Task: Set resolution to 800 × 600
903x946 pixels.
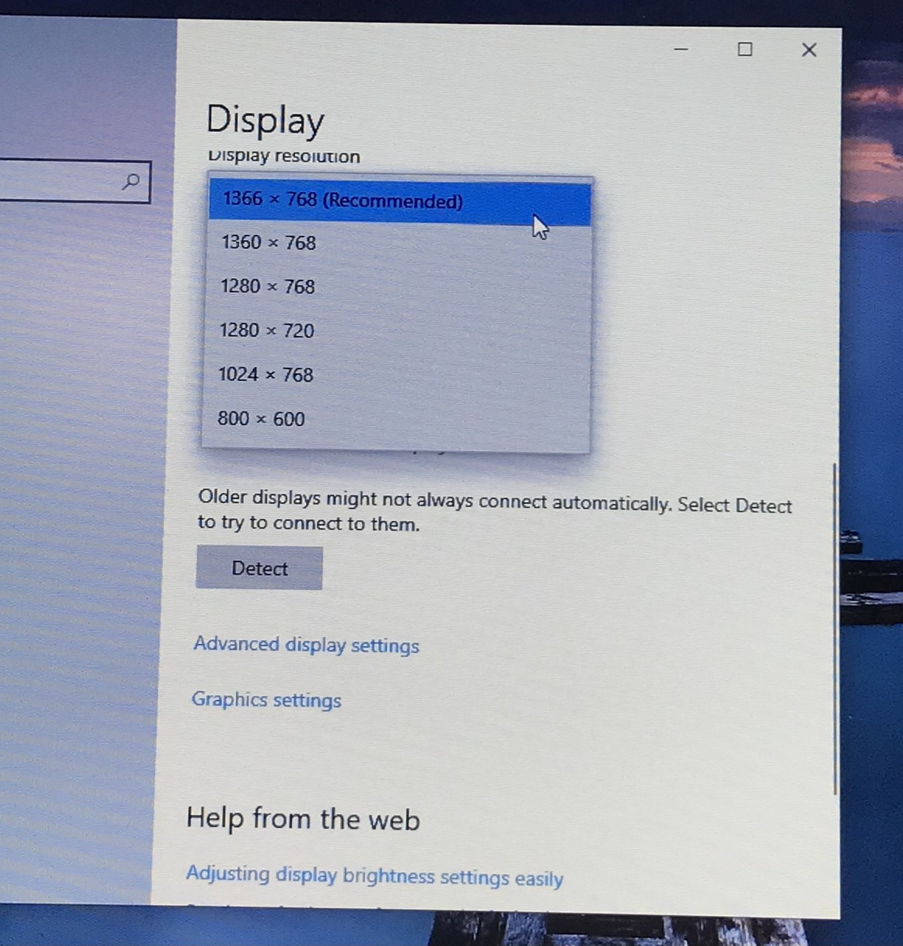Action: [396, 419]
